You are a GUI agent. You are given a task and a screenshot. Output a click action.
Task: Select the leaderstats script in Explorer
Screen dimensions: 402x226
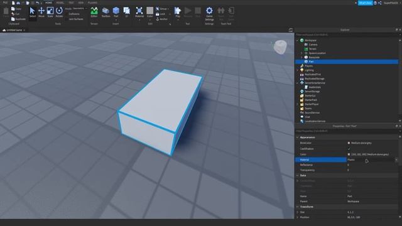tap(313, 87)
